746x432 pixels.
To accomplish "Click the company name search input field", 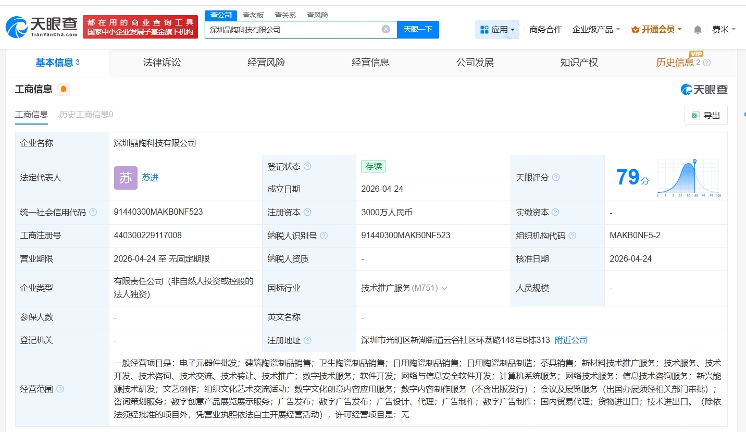I will pyautogui.click(x=292, y=29).
